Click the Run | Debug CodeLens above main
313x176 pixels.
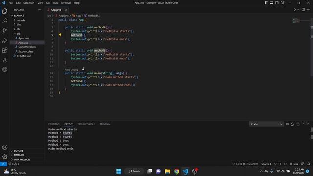[71, 70]
